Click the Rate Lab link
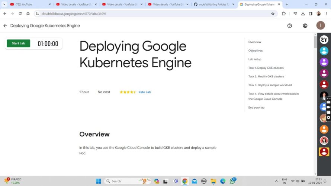This screenshot has height=186, width=331. tap(145, 92)
